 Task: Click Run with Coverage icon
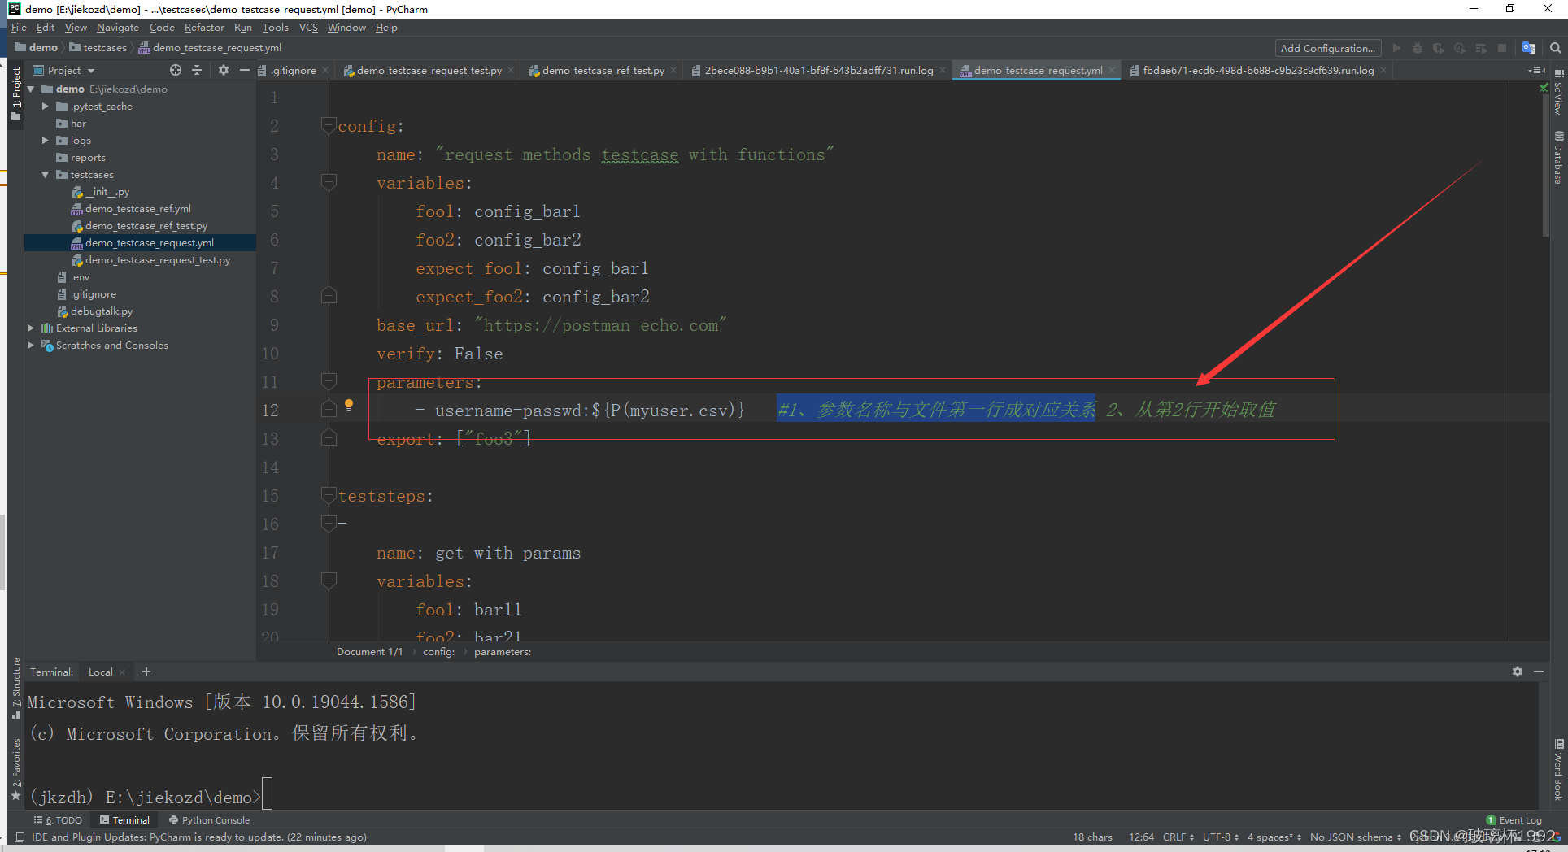1439,48
